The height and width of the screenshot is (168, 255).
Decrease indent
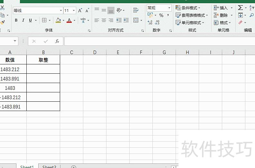pos(119,20)
